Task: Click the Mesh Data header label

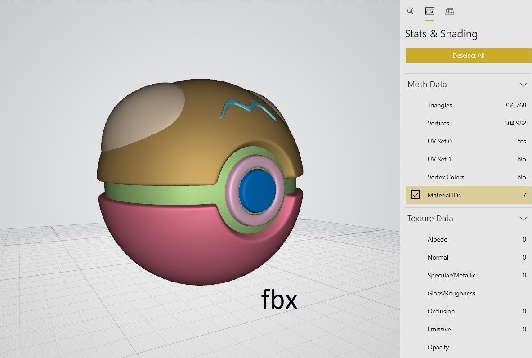Action: (x=427, y=85)
